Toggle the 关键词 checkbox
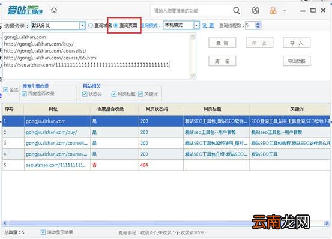 click(140, 94)
